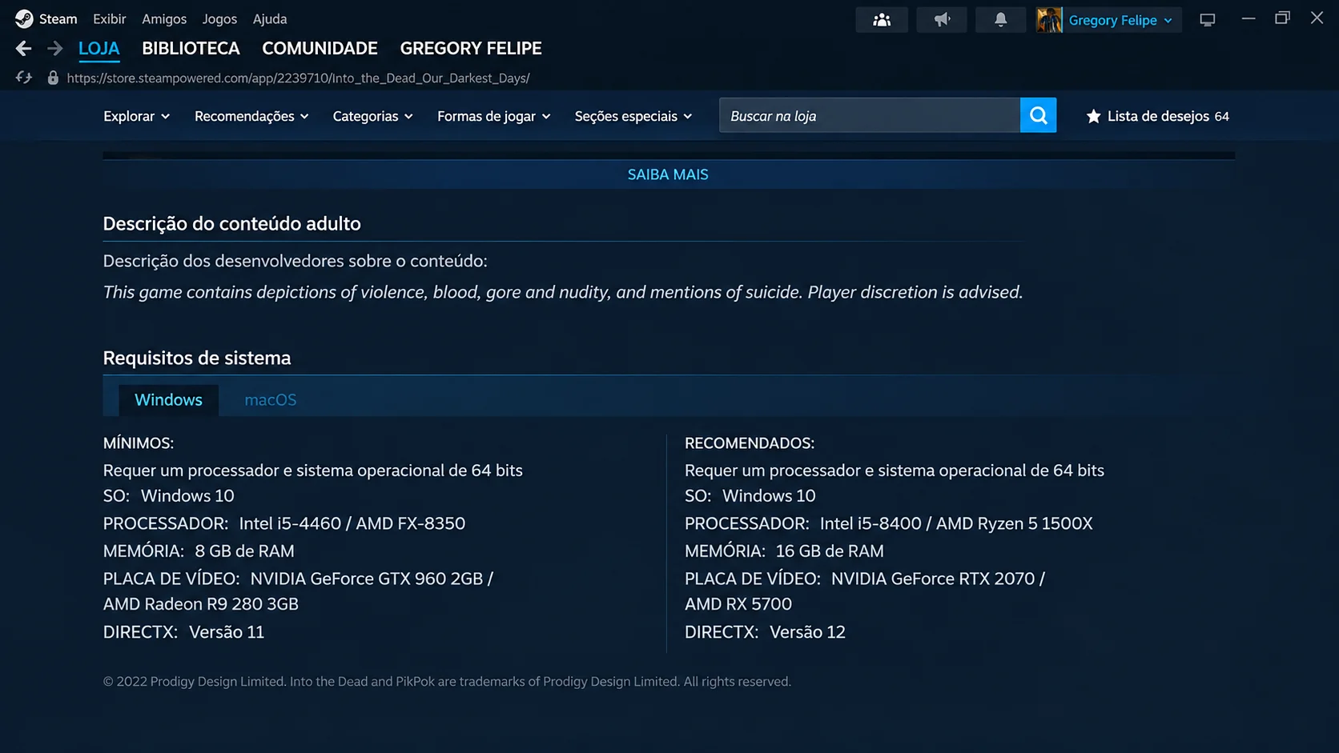Click the padlock security icon
Image resolution: width=1339 pixels, height=753 pixels.
(x=53, y=78)
